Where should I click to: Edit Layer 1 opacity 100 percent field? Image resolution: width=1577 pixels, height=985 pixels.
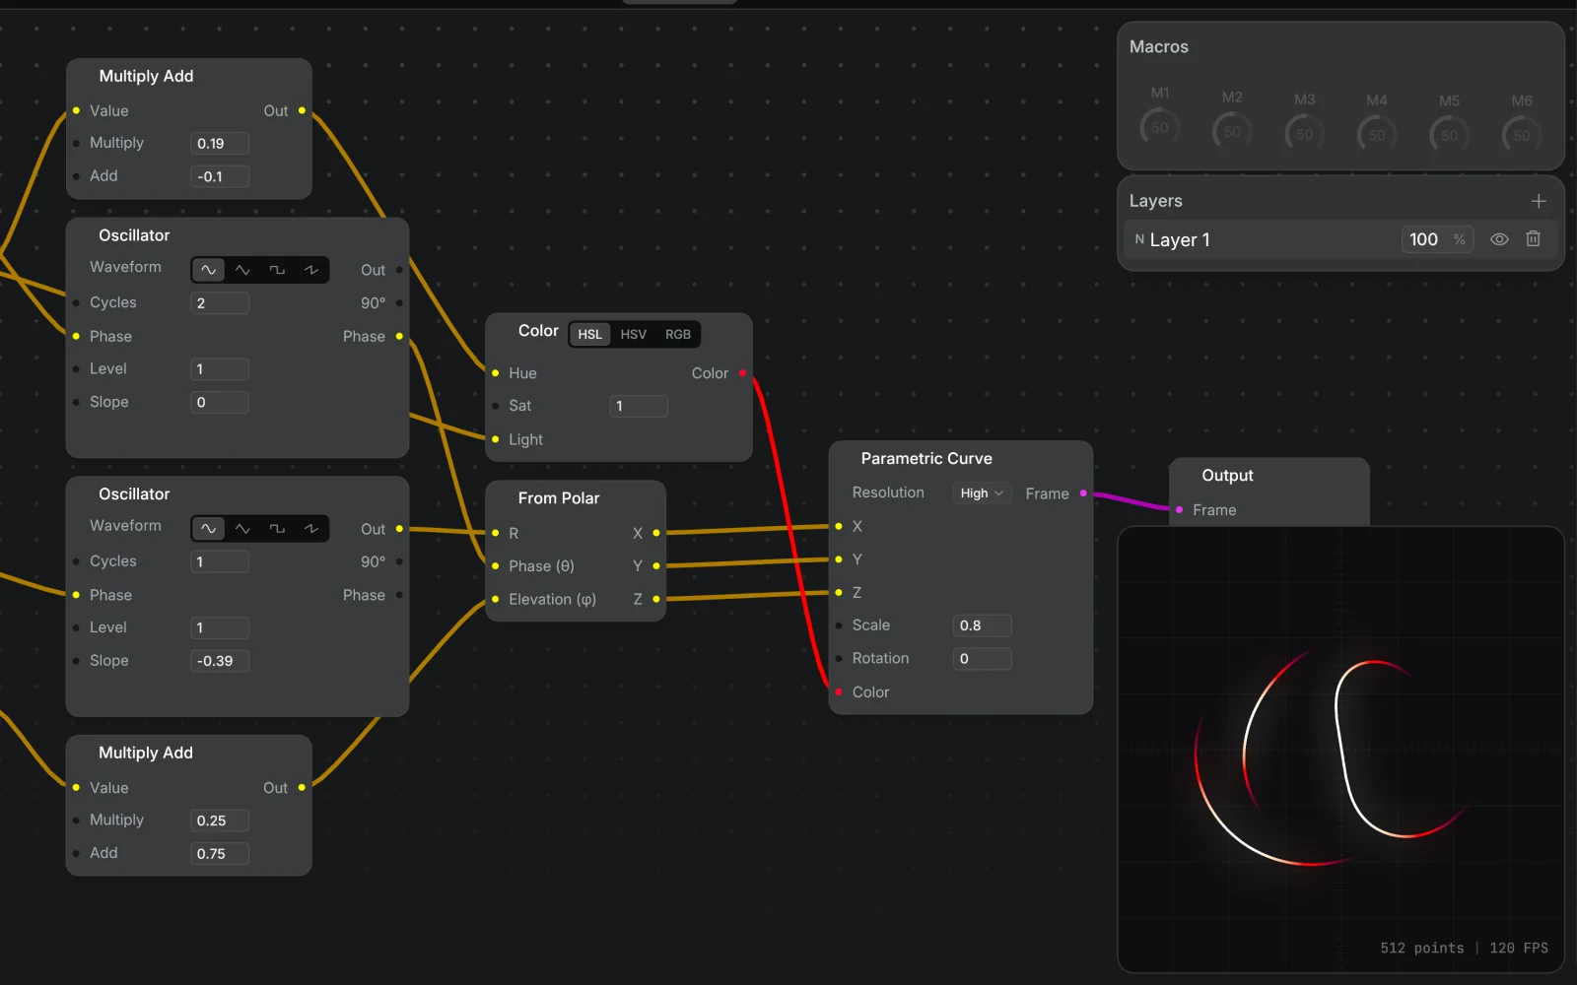click(1437, 239)
